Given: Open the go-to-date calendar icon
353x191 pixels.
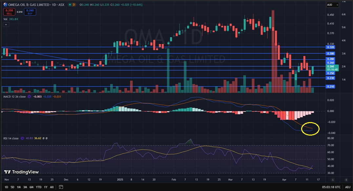Looking at the screenshot, I should click(61, 187).
